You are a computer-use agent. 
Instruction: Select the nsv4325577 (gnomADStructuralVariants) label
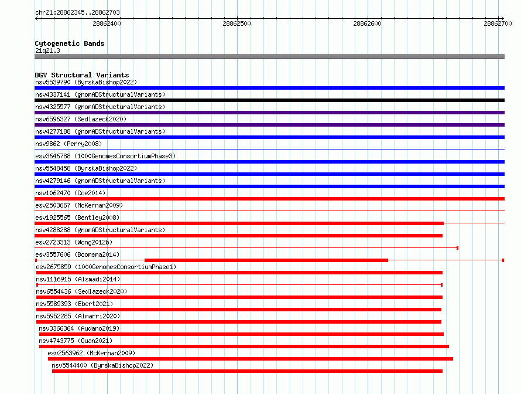click(x=100, y=107)
